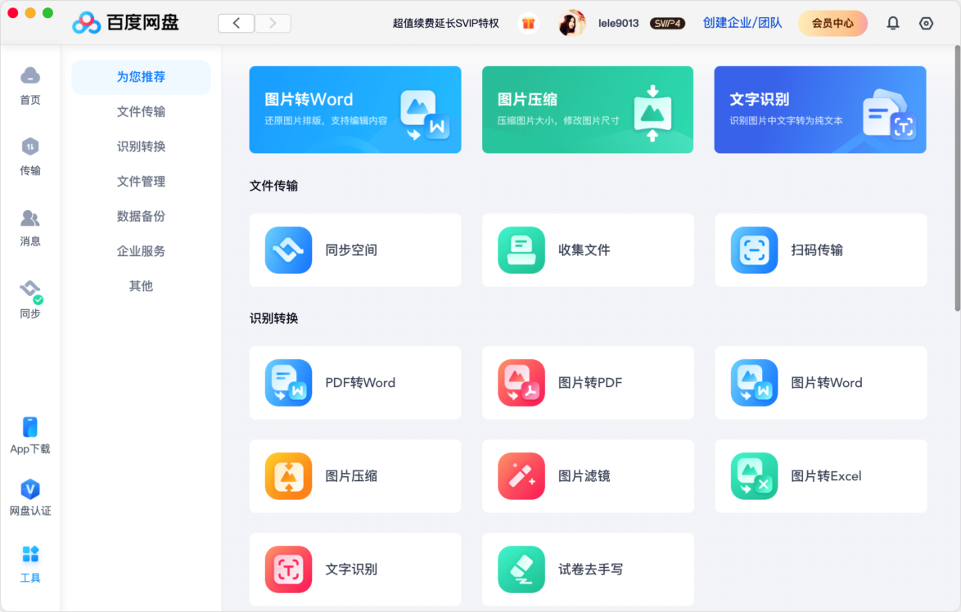The image size is (961, 612).
Task: Open the 同步 sync sidebar icon
Action: click(30, 290)
